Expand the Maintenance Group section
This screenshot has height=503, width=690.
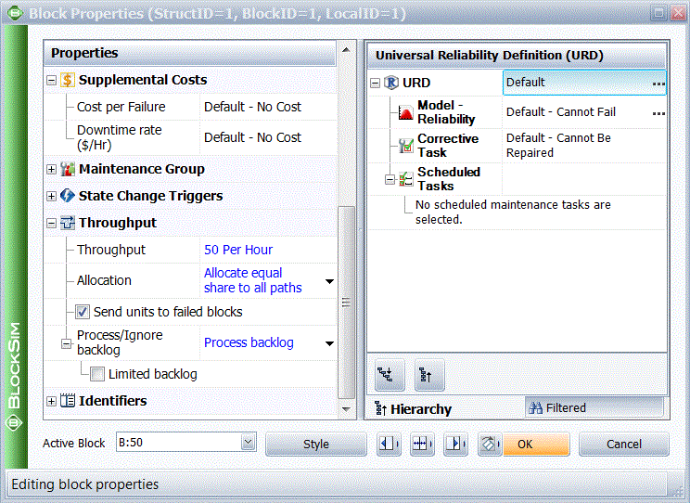52,170
